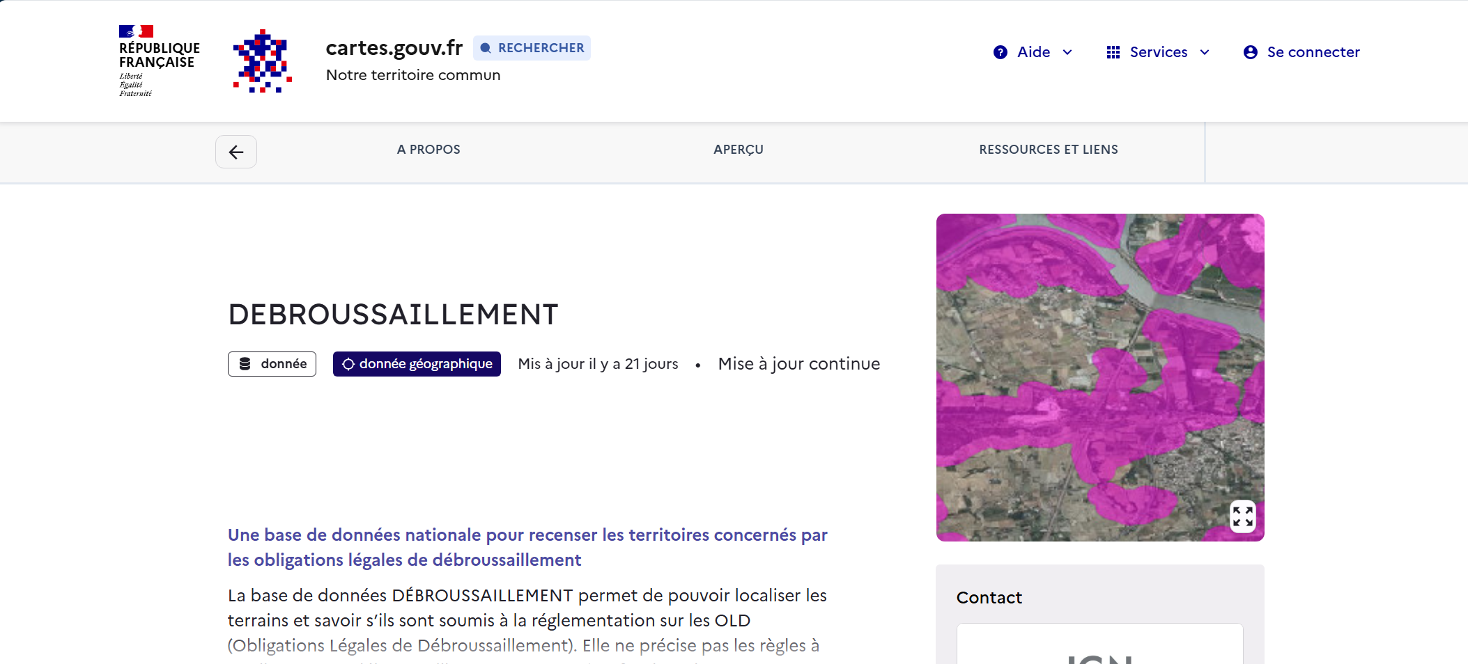This screenshot has height=664, width=1468.
Task: Click the DEBROUSSAILLEMENT page title
Action: [x=394, y=315]
